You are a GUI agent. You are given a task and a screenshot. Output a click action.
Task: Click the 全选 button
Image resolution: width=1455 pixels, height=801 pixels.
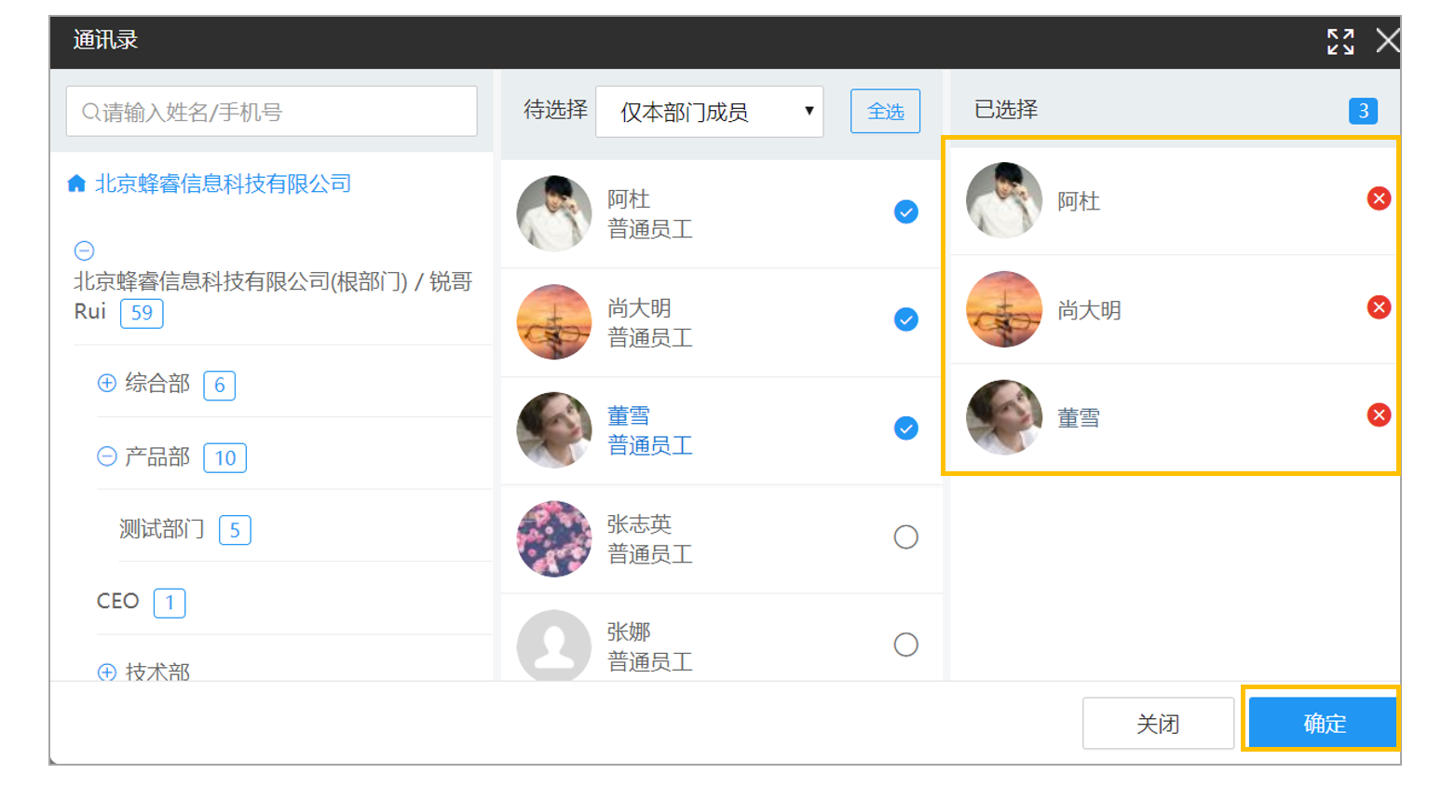(885, 112)
